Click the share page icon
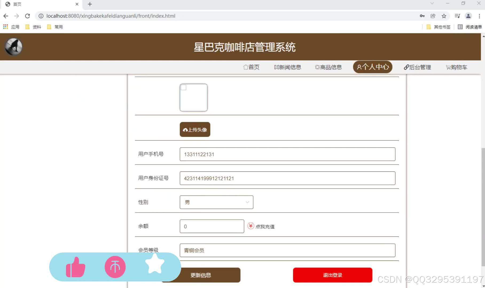The height and width of the screenshot is (288, 485). 433,16
